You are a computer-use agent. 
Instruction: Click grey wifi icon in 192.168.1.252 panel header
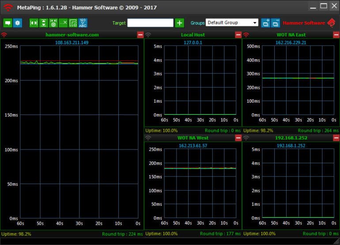pos(246,138)
